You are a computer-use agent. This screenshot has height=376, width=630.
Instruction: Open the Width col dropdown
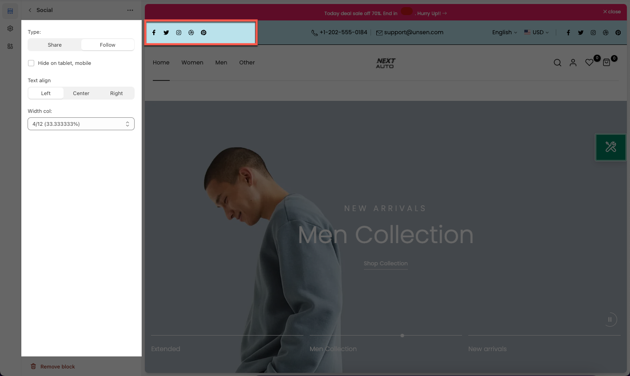click(81, 124)
